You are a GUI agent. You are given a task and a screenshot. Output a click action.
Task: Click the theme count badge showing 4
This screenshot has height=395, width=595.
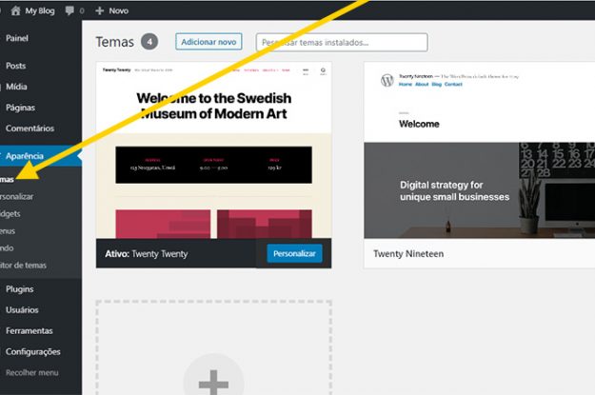149,42
